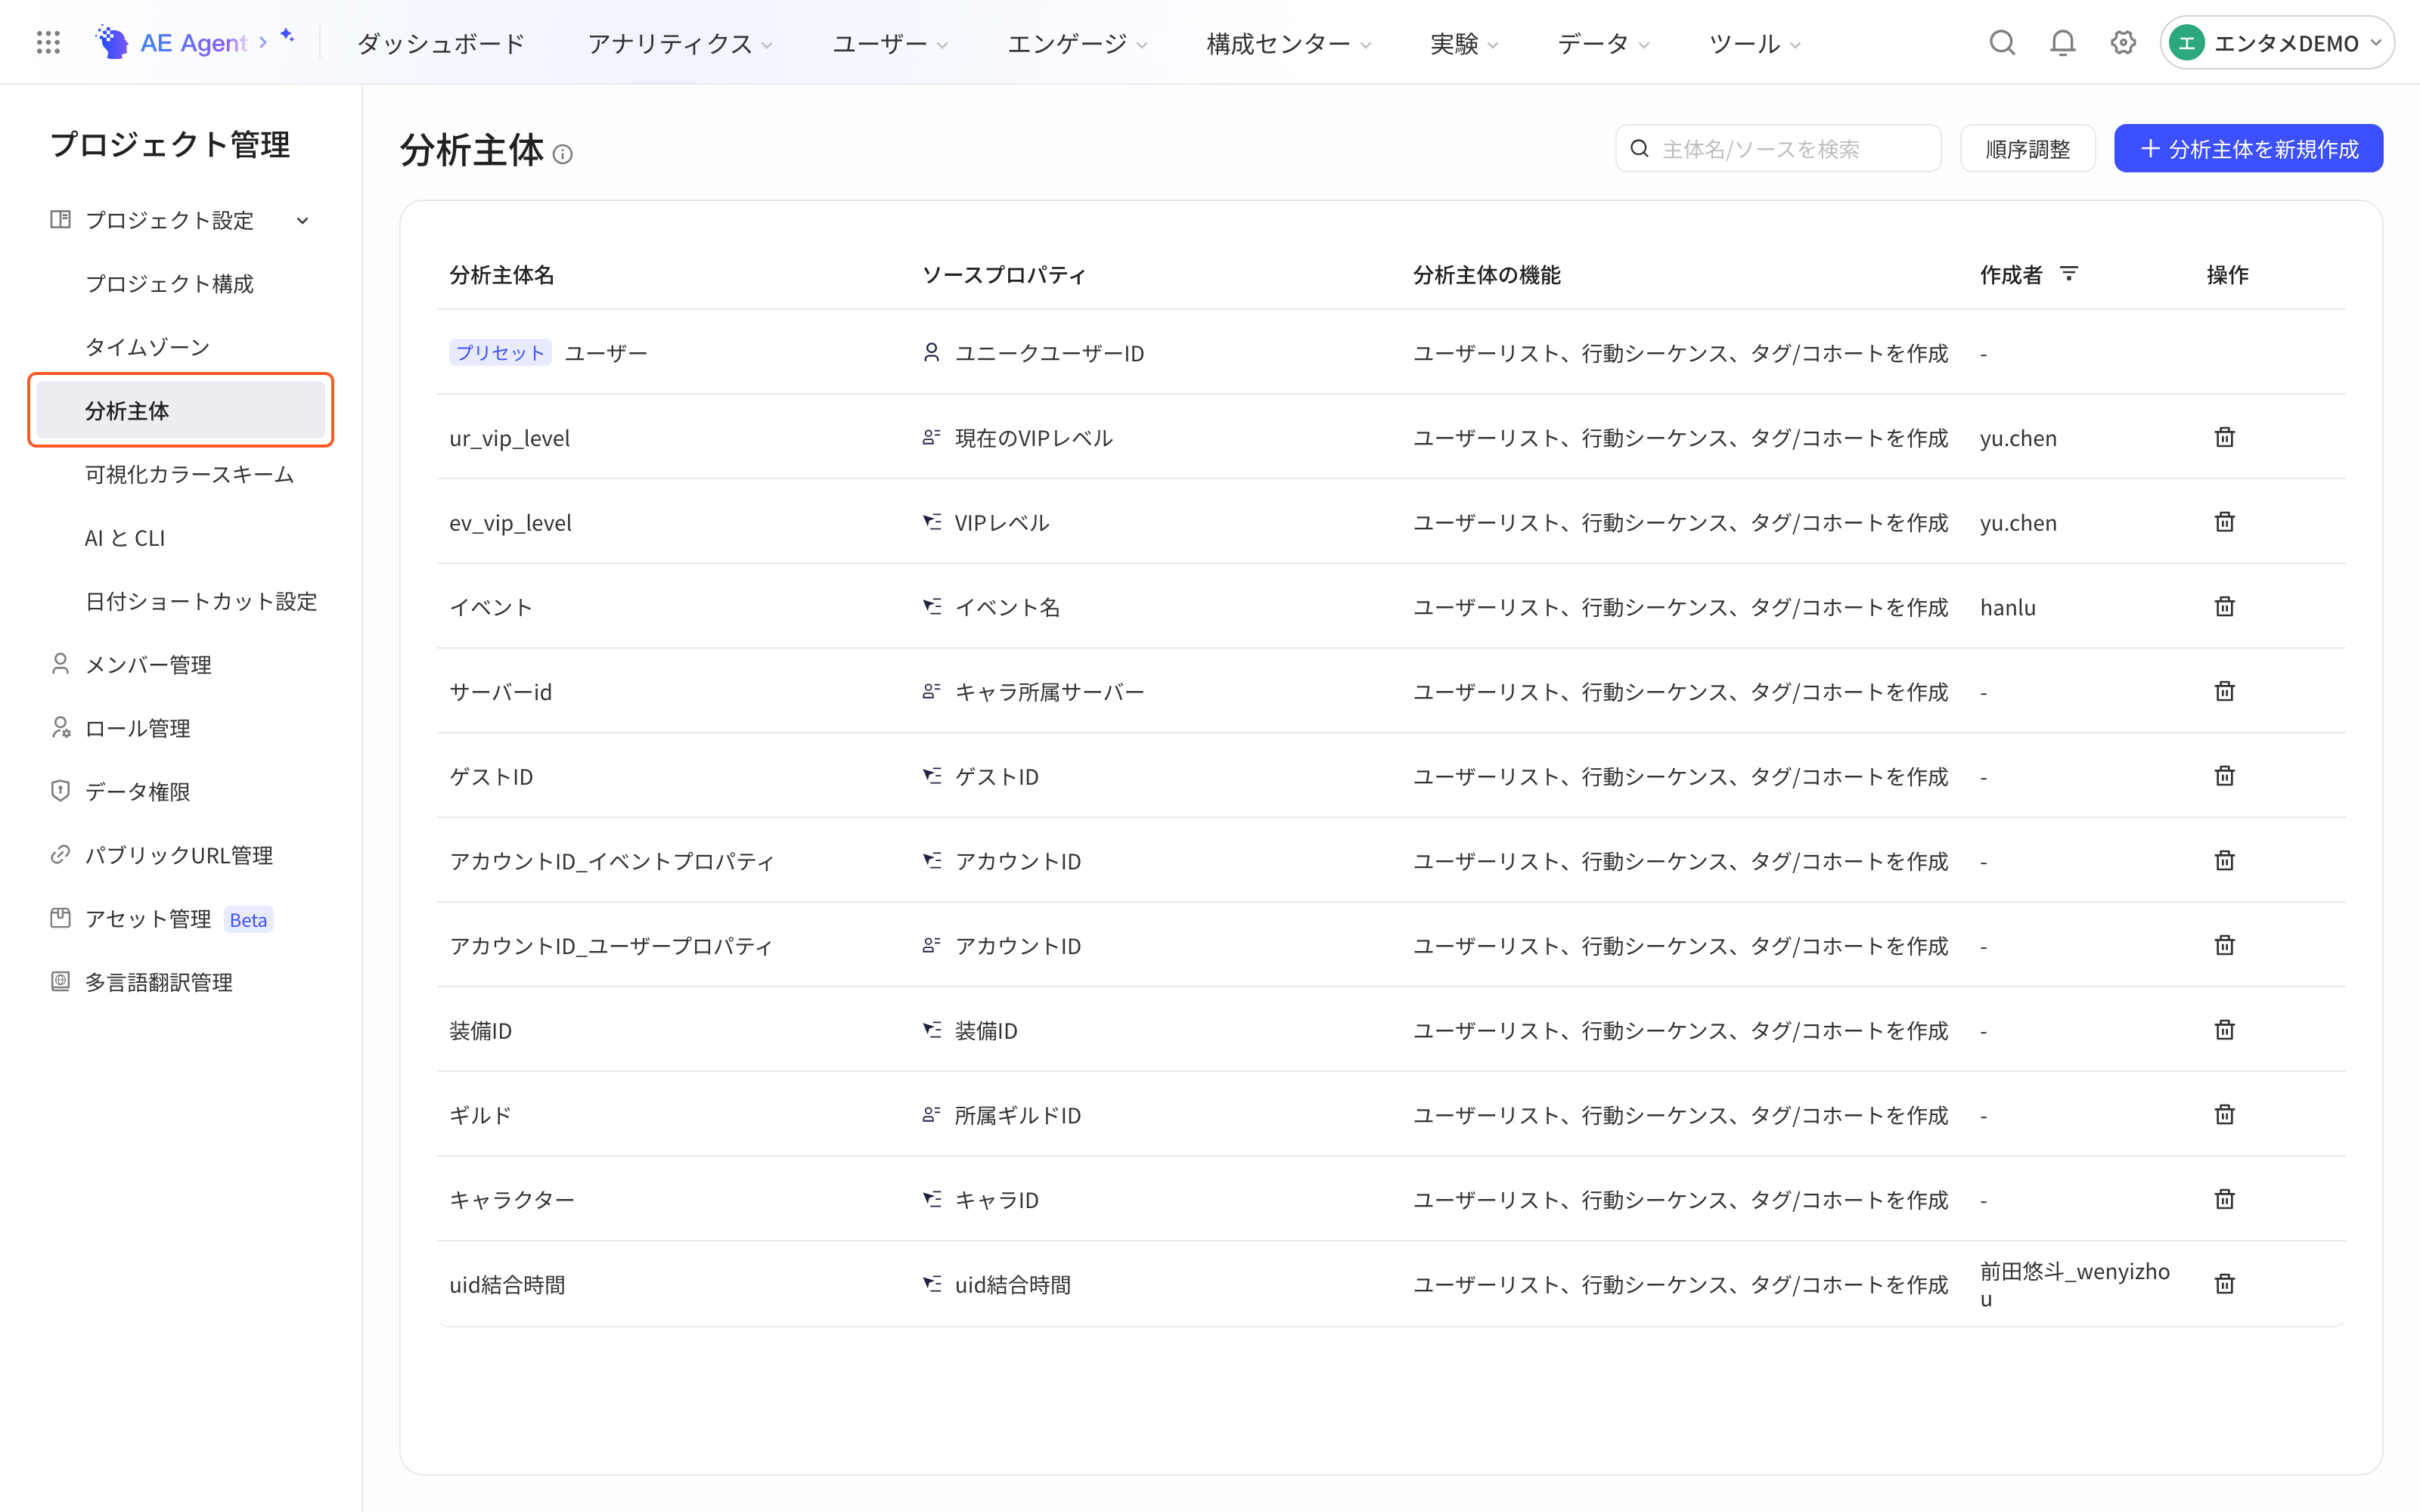Click the データ権限 shield icon

60,791
